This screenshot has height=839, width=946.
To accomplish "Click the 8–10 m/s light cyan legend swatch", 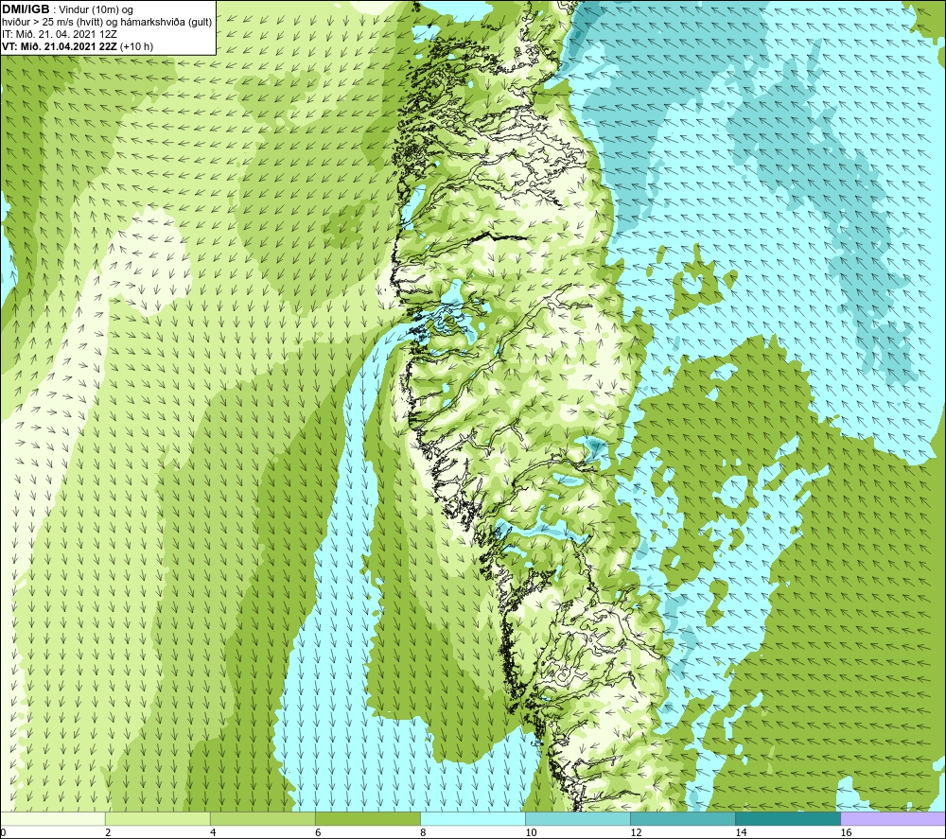I will (473, 818).
